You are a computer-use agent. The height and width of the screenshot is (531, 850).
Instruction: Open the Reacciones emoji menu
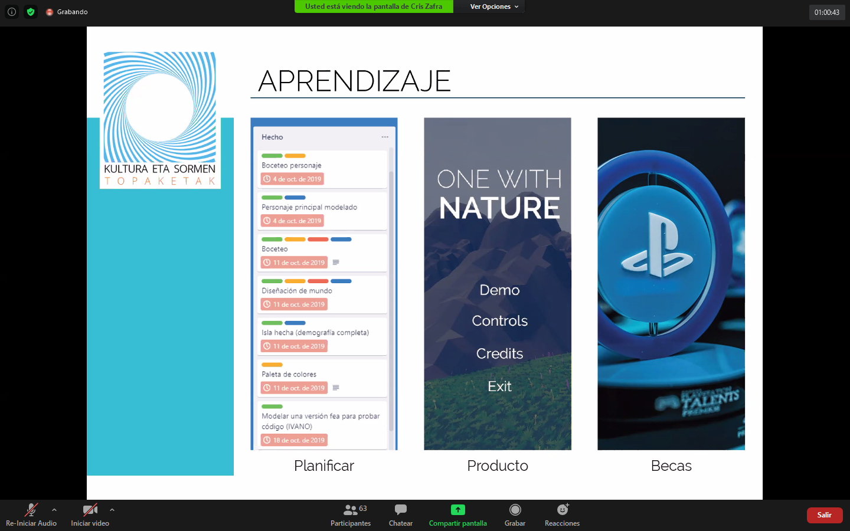tap(562, 514)
